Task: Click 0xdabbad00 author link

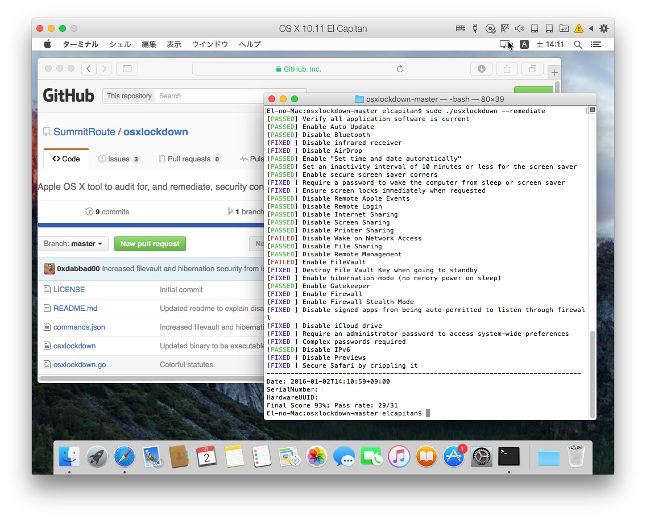Action: 78,268
